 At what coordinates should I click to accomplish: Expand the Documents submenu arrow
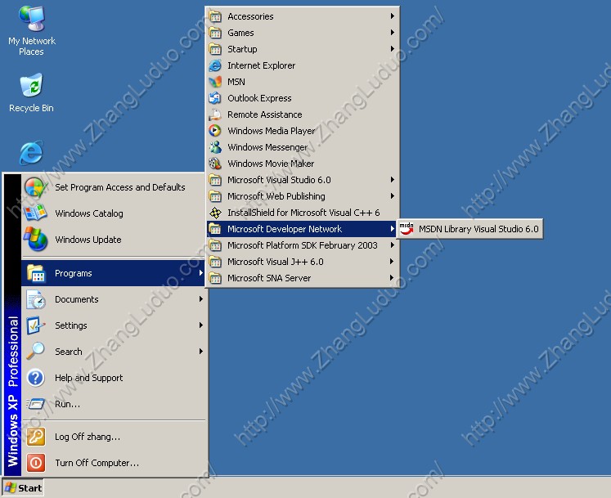[201, 299]
